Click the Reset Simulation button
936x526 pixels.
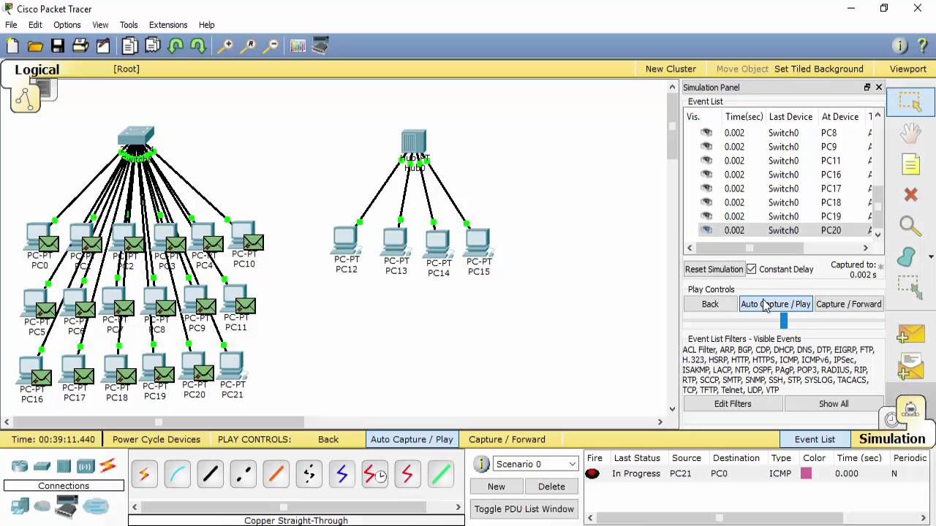(x=714, y=269)
